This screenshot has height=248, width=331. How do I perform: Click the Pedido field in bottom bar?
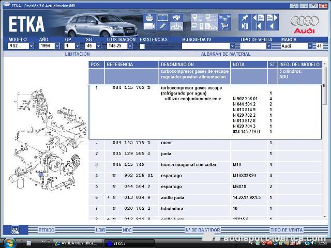click(47, 230)
